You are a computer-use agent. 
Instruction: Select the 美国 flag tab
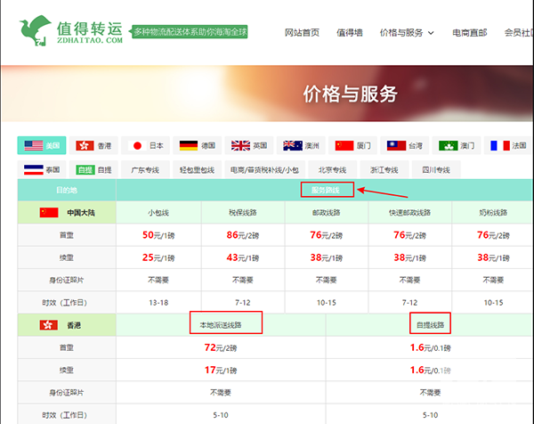click(42, 145)
